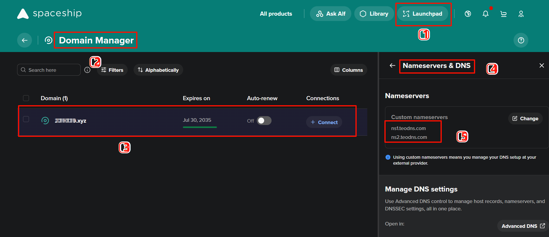Image resolution: width=549 pixels, height=237 pixels.
Task: Click Change custom nameservers
Action: (525, 119)
